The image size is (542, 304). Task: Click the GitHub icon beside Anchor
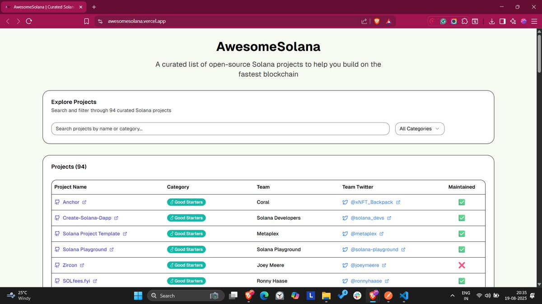[57, 202]
